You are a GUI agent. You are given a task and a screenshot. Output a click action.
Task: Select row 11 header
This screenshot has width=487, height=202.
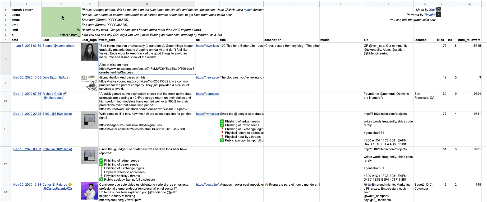(x=5, y=129)
